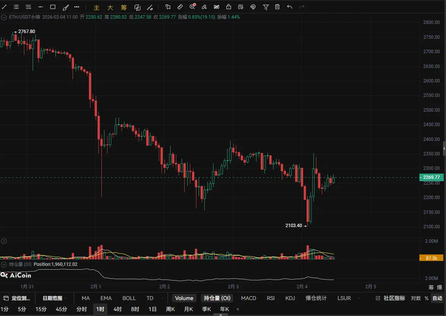This screenshot has width=446, height=316.
Task: Toggle the lock drawings icon
Action: (x=229, y=7)
